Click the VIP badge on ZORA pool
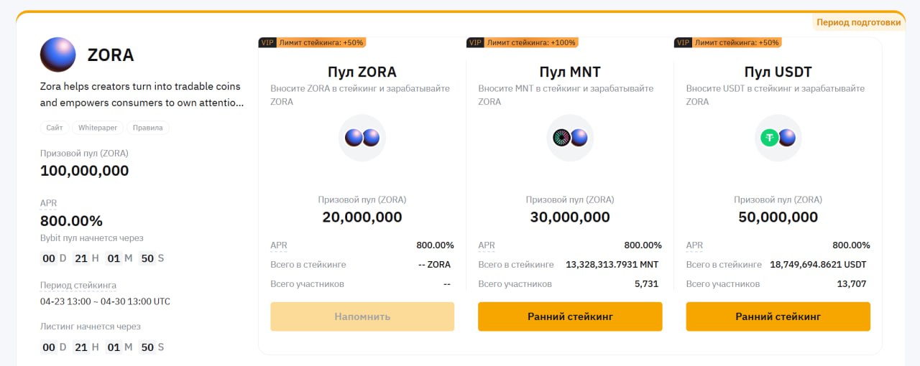The width and height of the screenshot is (920, 366). pyautogui.click(x=267, y=42)
